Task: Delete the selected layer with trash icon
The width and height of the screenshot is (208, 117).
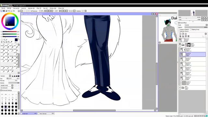Action: pos(188,36)
